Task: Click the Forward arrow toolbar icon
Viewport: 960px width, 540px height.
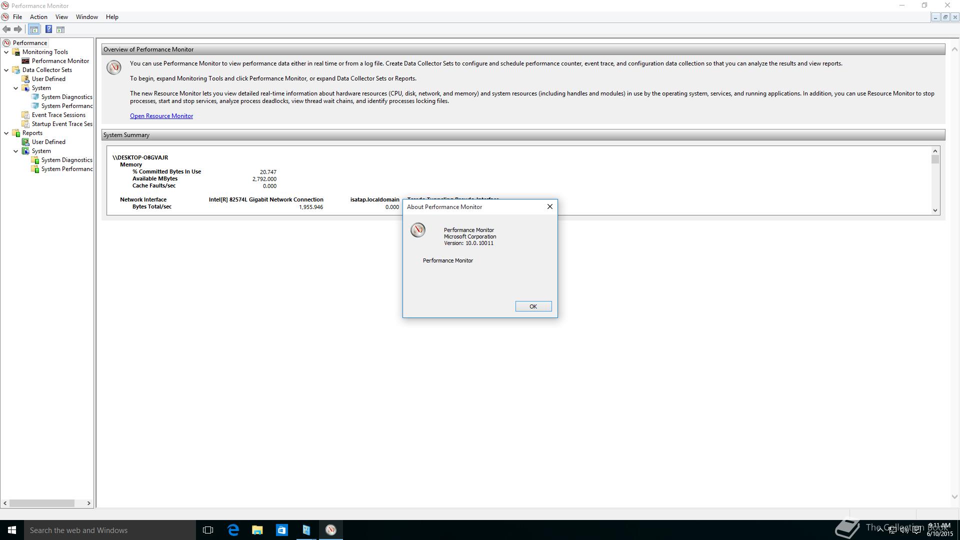Action: point(18,29)
